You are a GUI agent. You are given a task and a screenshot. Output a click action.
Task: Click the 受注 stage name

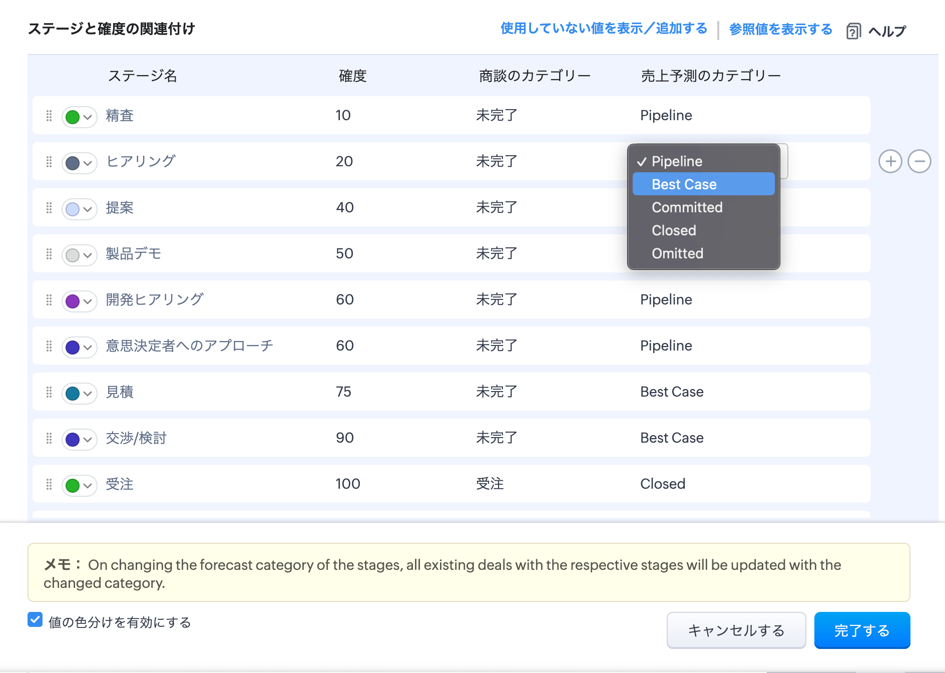[120, 484]
